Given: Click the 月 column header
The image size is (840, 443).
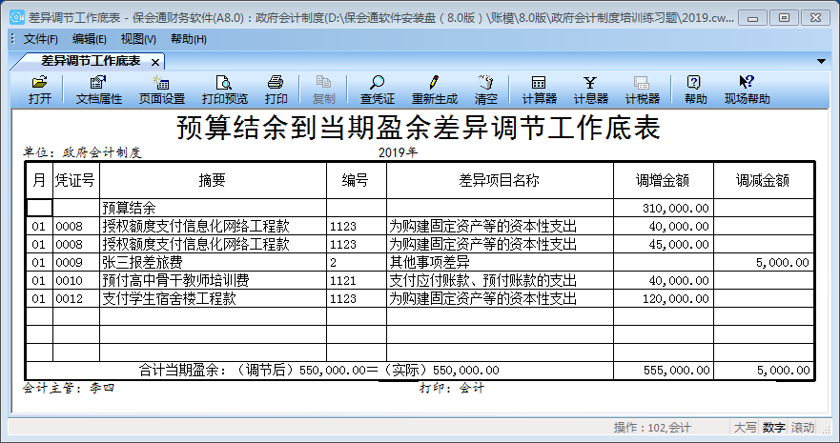Looking at the screenshot, I should pos(39,180).
